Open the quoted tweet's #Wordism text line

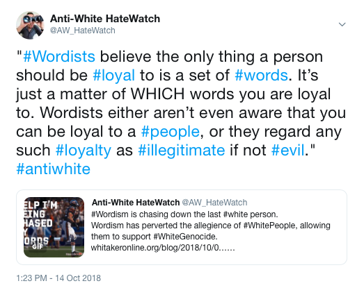click(x=184, y=214)
